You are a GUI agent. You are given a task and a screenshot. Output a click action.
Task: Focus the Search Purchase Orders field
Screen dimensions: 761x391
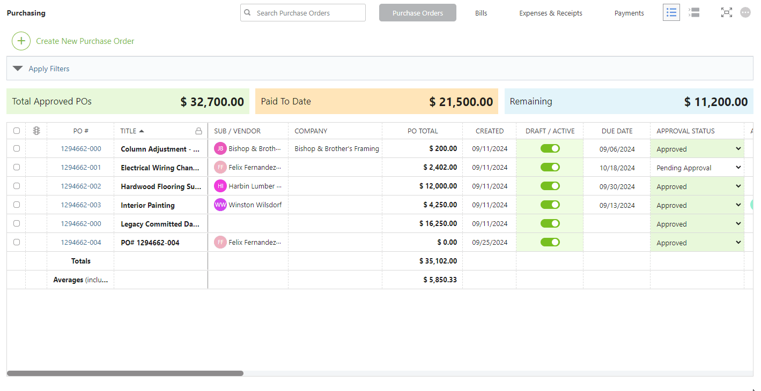coord(303,13)
